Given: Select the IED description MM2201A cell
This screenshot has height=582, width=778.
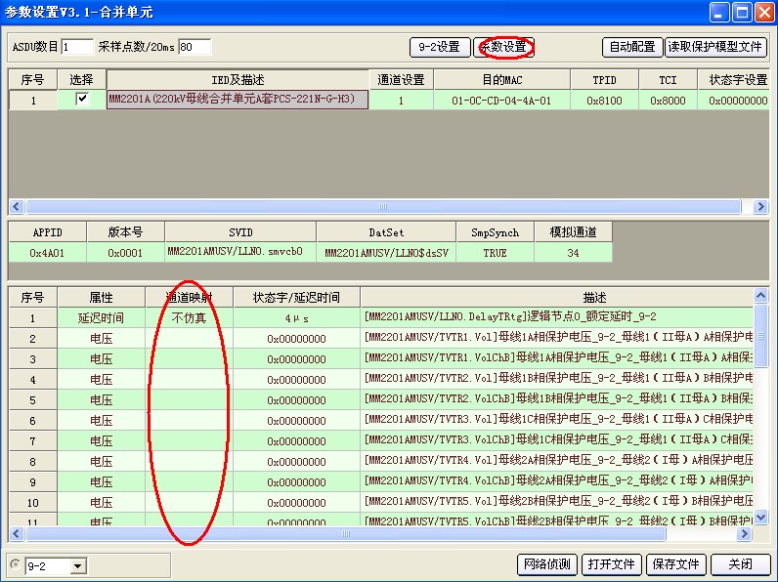Looking at the screenshot, I should pyautogui.click(x=238, y=100).
